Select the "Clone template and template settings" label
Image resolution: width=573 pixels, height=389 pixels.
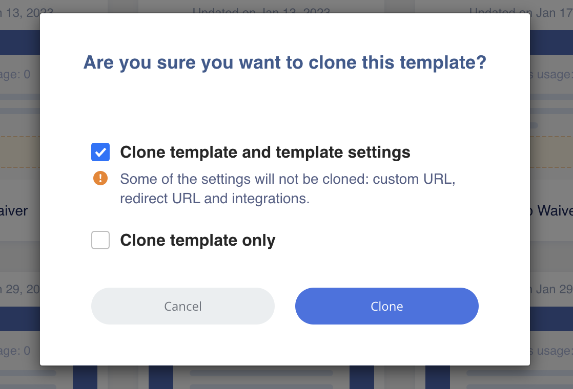click(265, 152)
